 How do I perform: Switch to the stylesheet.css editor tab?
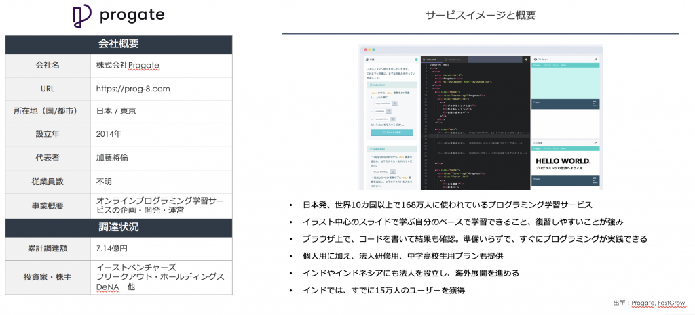tap(455, 60)
